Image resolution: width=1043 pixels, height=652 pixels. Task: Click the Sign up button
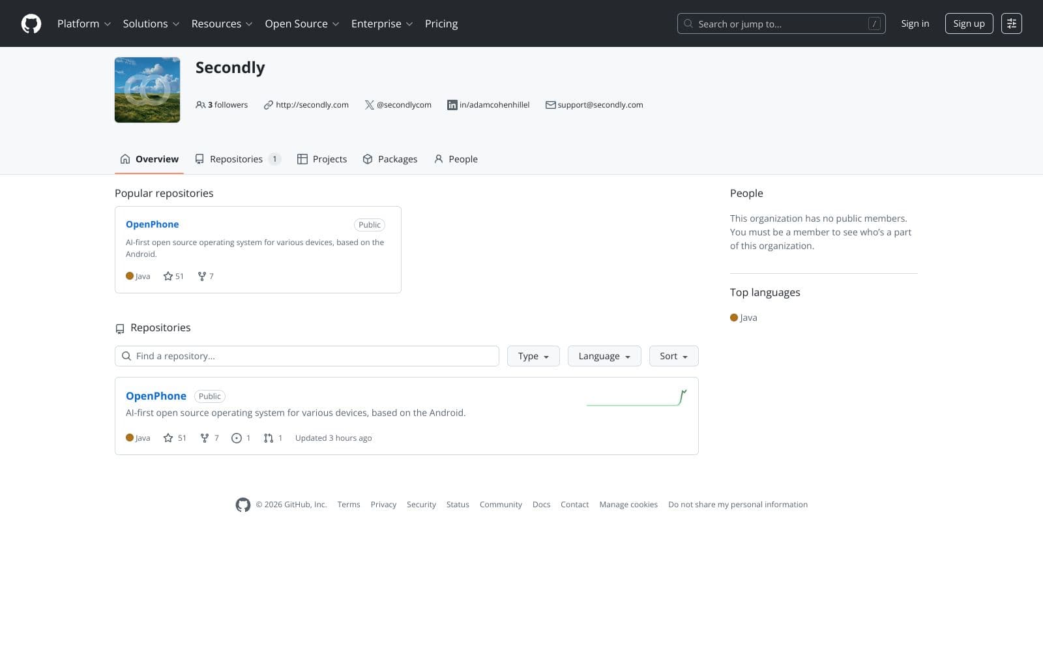click(969, 23)
